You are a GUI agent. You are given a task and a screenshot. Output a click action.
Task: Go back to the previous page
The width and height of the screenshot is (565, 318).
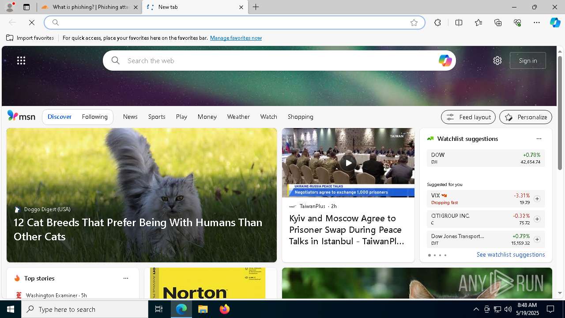[x=12, y=23]
